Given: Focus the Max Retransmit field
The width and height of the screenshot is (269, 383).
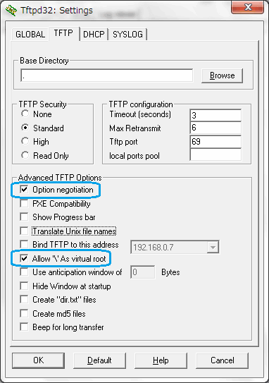Looking at the screenshot, I should click(215, 128).
